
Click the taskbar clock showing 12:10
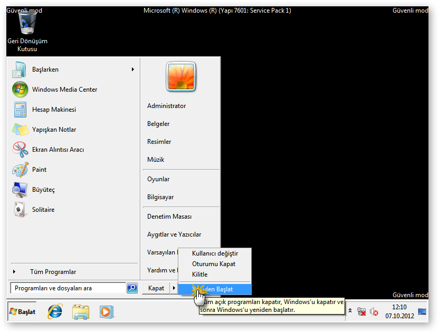[x=399, y=307]
